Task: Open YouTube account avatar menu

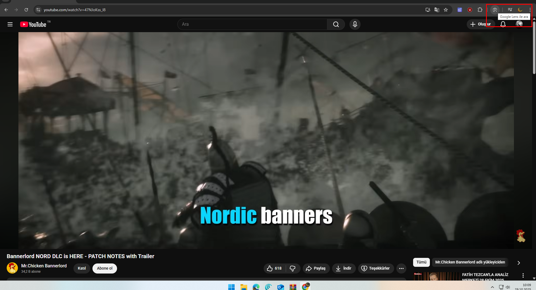Action: point(519,24)
